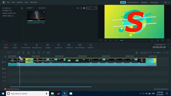Click the preview volume speaker icon
The image size is (171, 96).
coord(163,40)
